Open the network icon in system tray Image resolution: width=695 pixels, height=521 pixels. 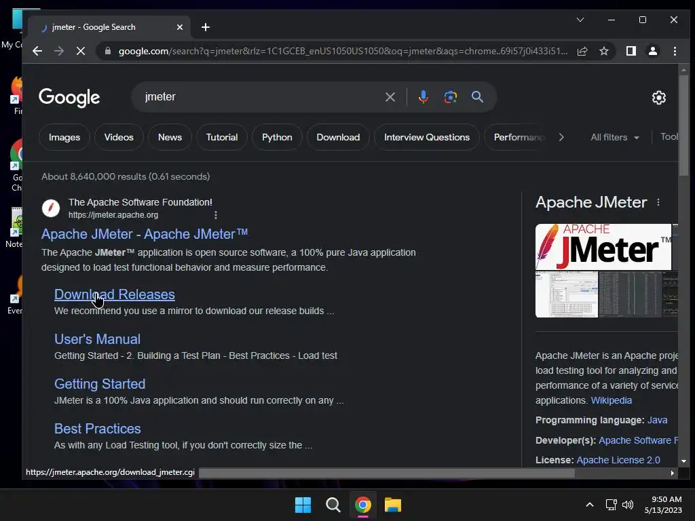pyautogui.click(x=612, y=505)
